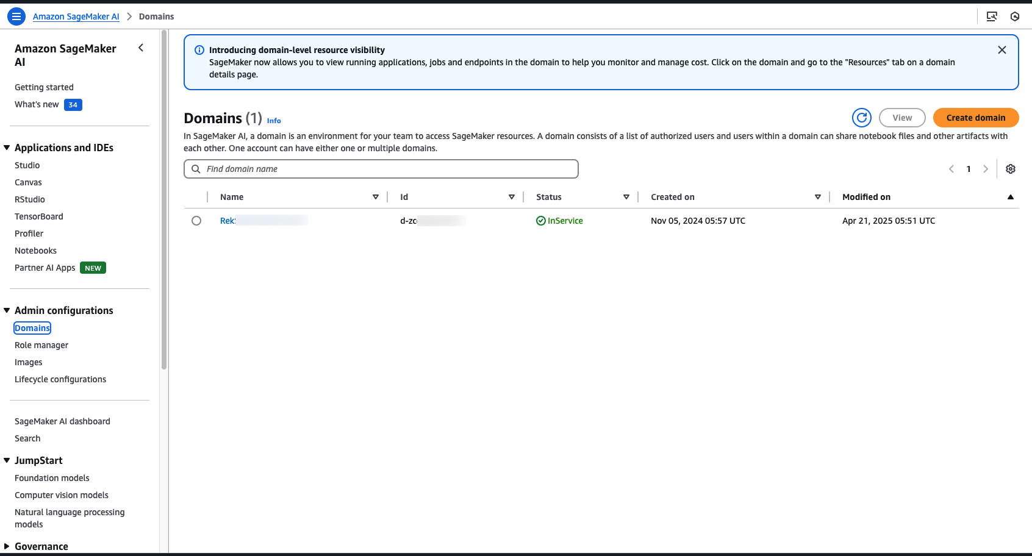Click the Create domain button
This screenshot has width=1032, height=556.
point(976,118)
